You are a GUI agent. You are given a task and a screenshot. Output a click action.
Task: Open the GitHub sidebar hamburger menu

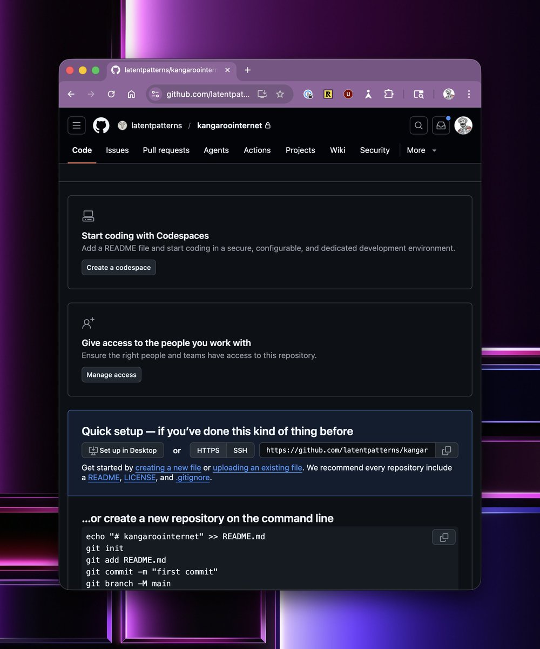[x=77, y=125]
